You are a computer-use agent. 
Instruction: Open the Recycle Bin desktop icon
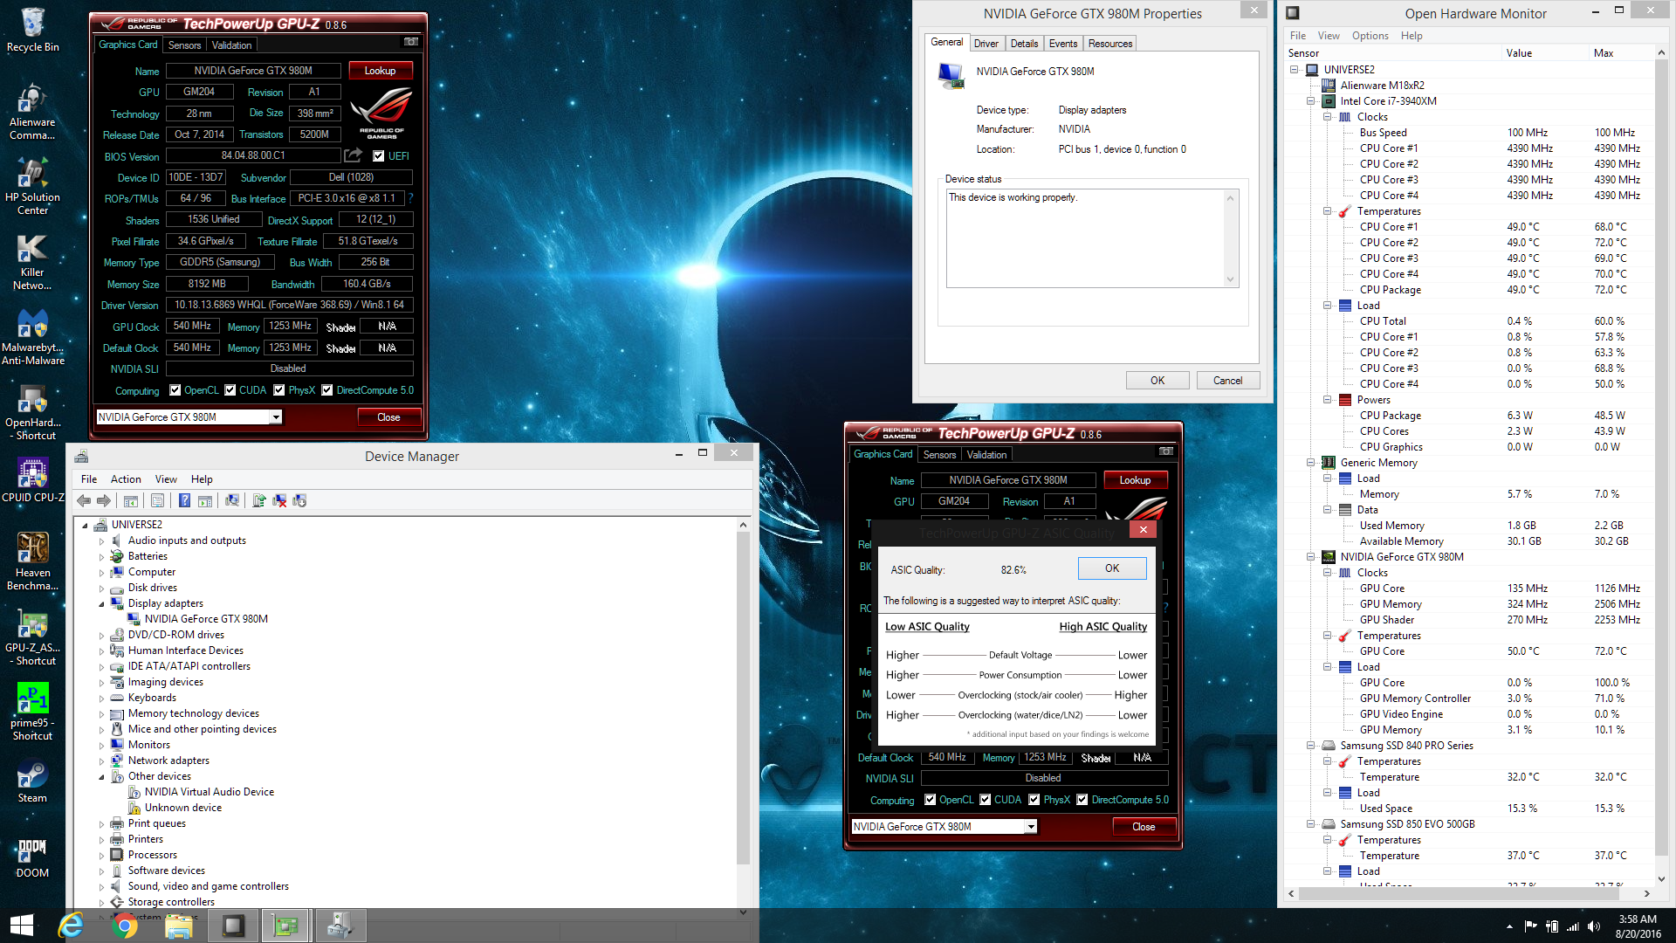(x=32, y=30)
